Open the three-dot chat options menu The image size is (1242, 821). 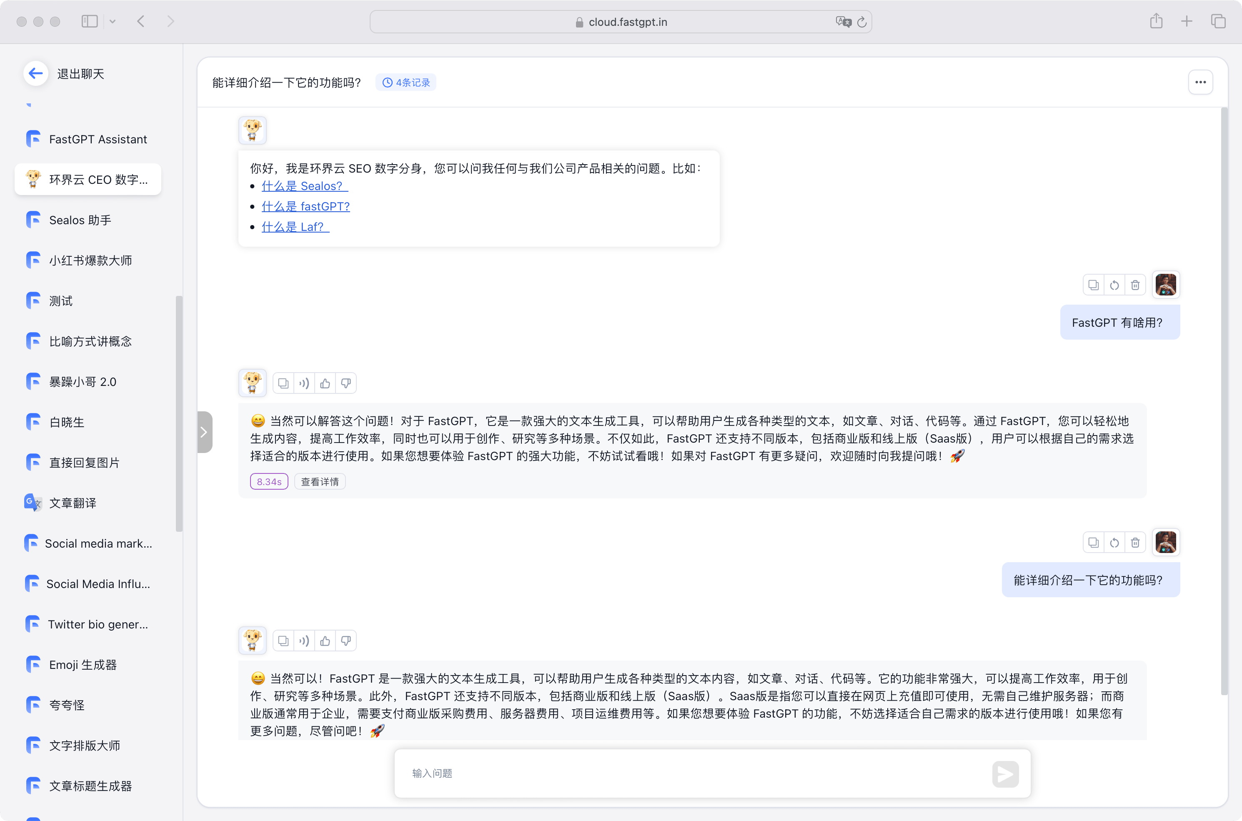pos(1200,82)
